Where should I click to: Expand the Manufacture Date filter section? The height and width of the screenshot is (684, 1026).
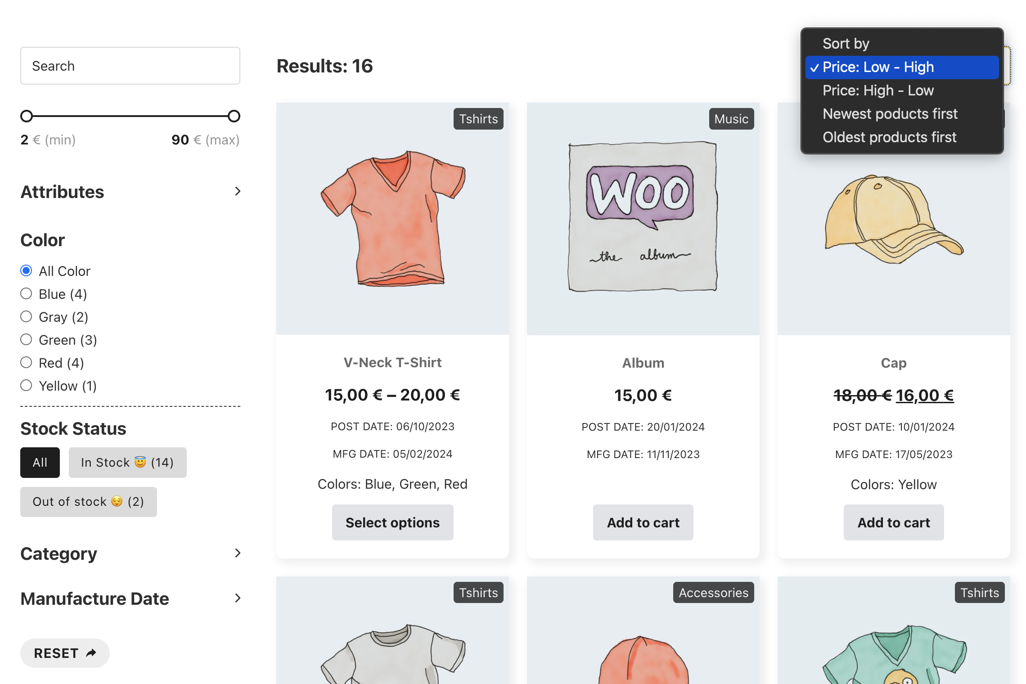click(x=238, y=598)
